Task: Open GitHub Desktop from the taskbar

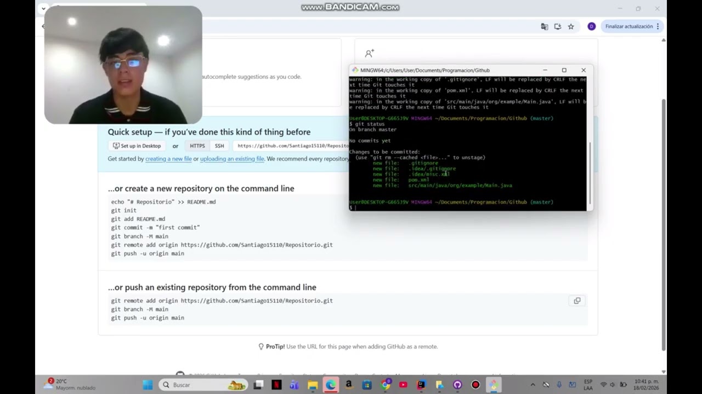Action: click(457, 385)
